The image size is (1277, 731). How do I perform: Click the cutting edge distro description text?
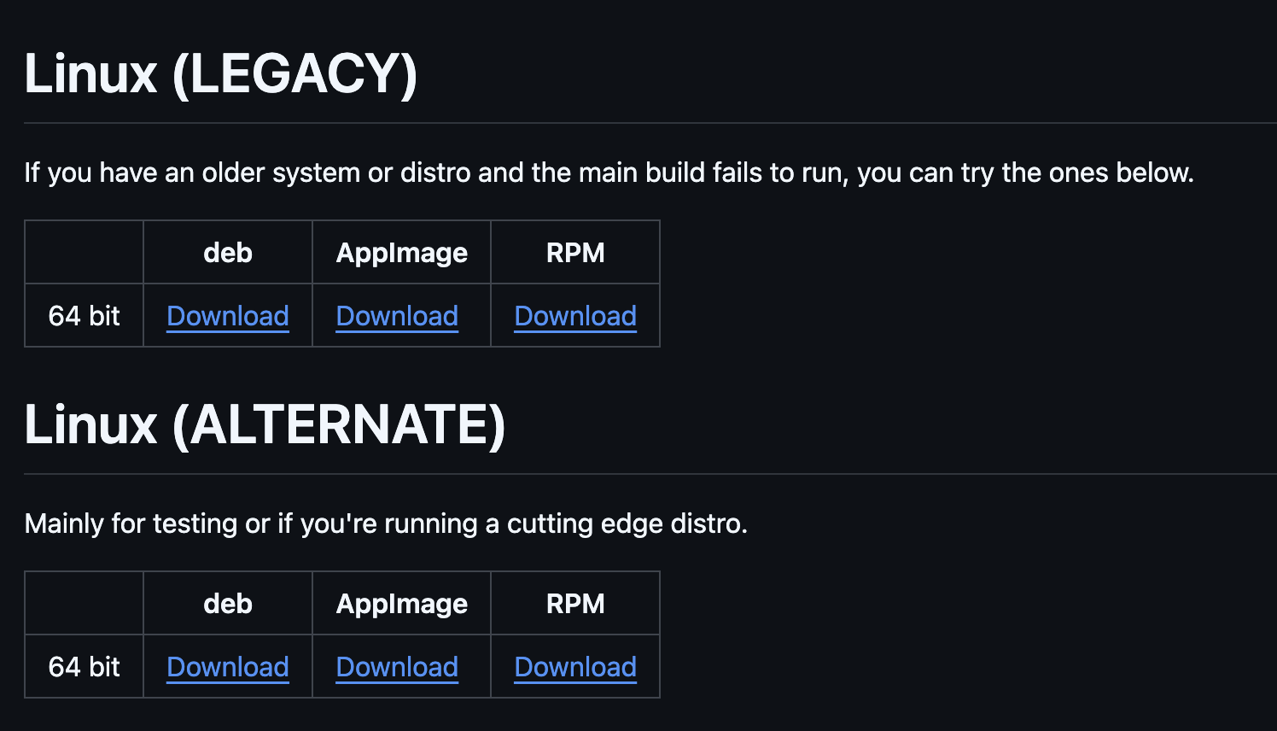pos(386,523)
